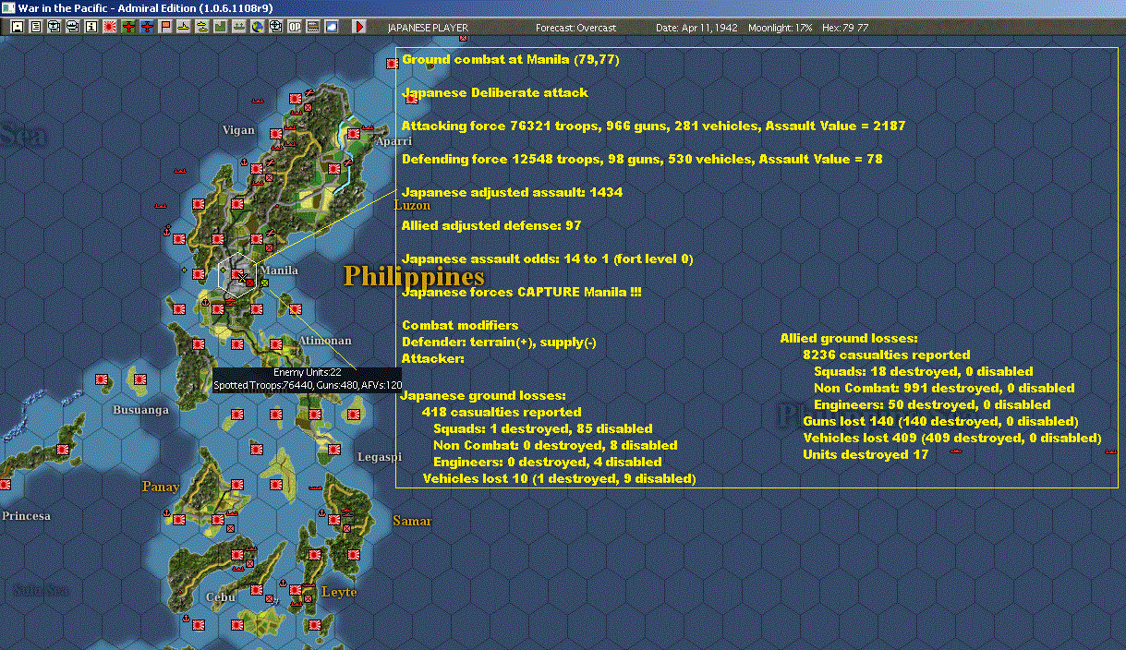
Task: Click the Leyte island label
Action: (x=339, y=592)
